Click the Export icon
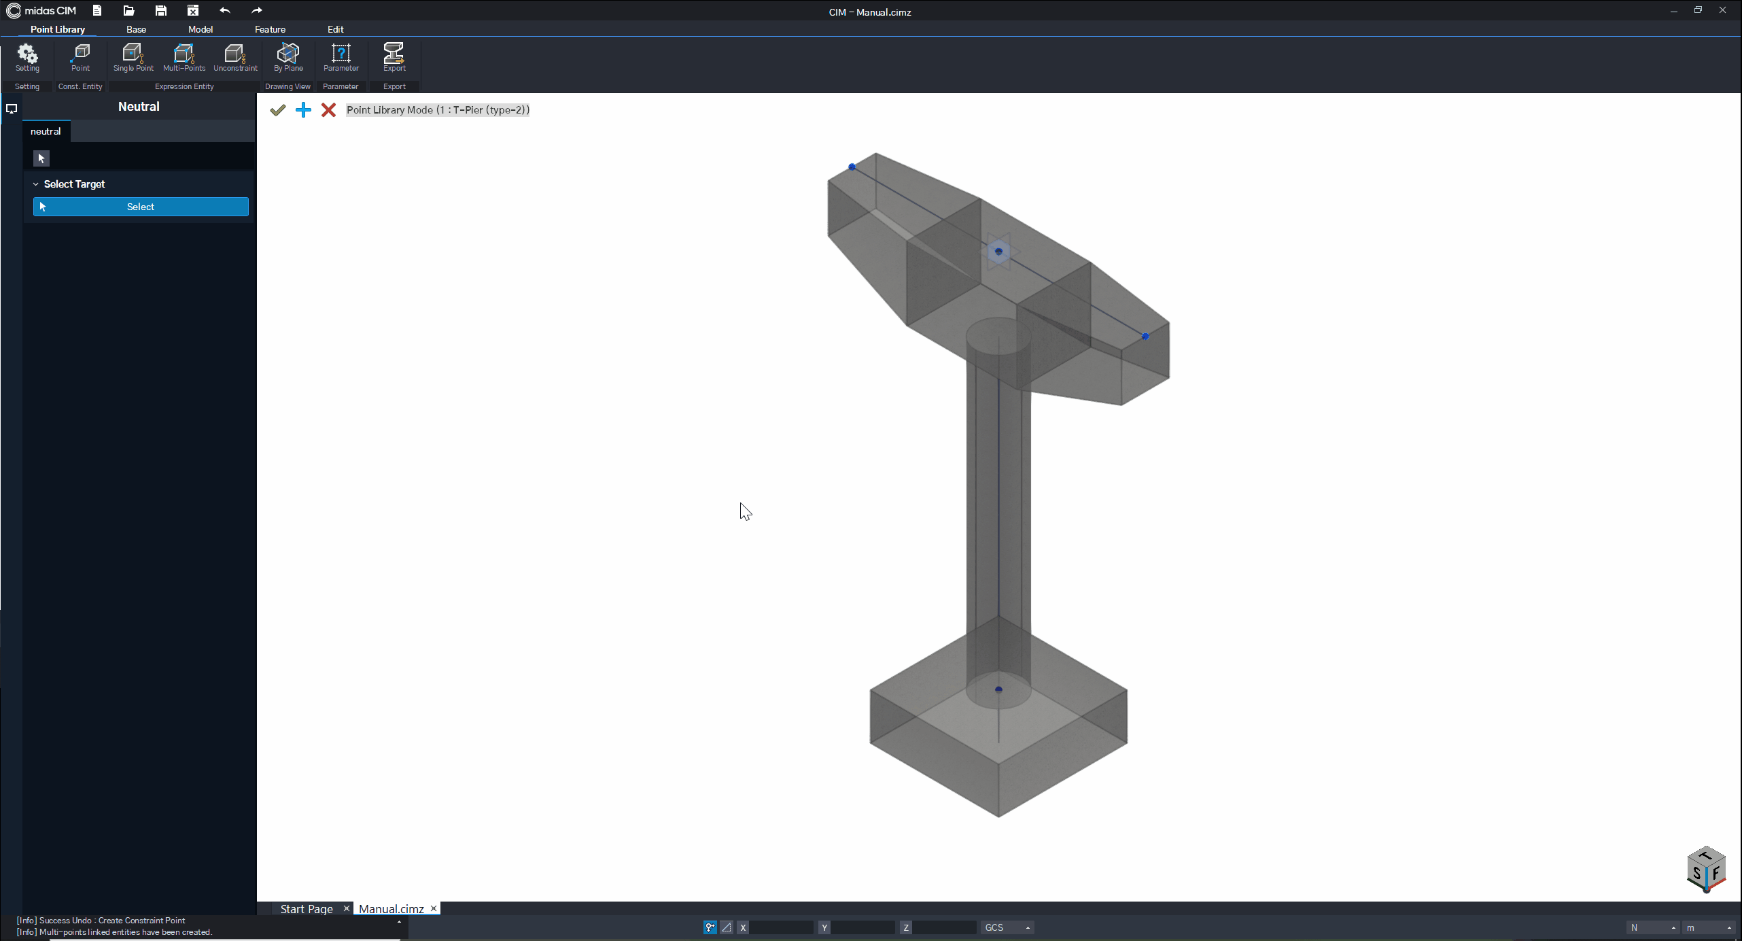 pyautogui.click(x=394, y=58)
